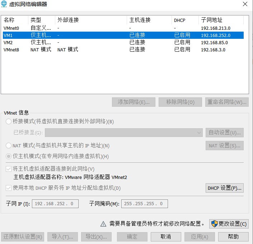Click the 子网掩码 input field
Viewport: 253px width, 244px height.
145,204
